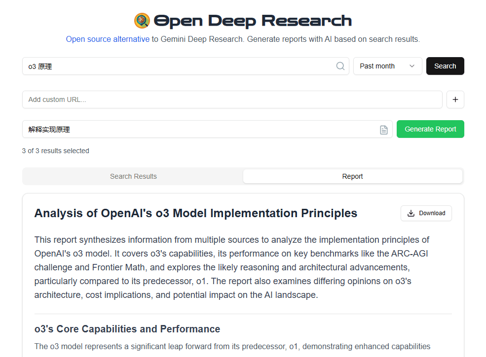The height and width of the screenshot is (357, 486).
Task: Click the "Open Deep Research" title text
Action: click(x=253, y=21)
